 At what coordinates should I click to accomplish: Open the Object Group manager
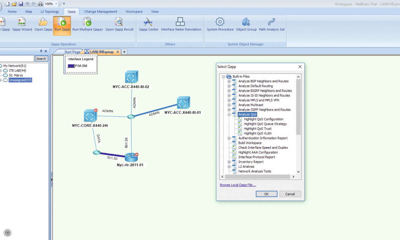246,25
